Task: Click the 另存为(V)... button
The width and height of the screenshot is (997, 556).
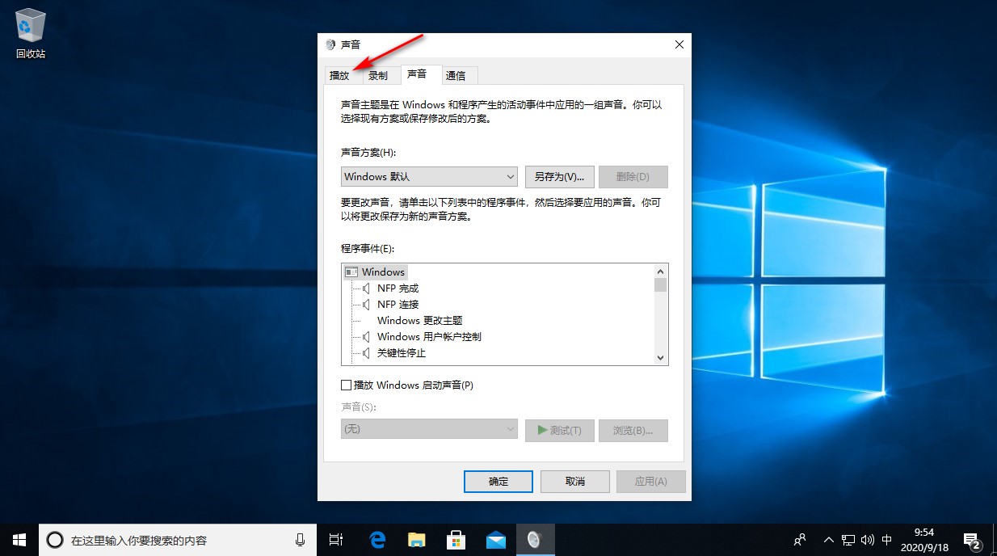Action: point(559,176)
